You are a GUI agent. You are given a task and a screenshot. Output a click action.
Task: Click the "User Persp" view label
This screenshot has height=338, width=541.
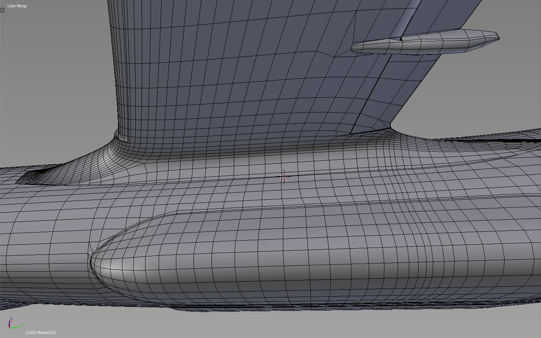coord(17,6)
